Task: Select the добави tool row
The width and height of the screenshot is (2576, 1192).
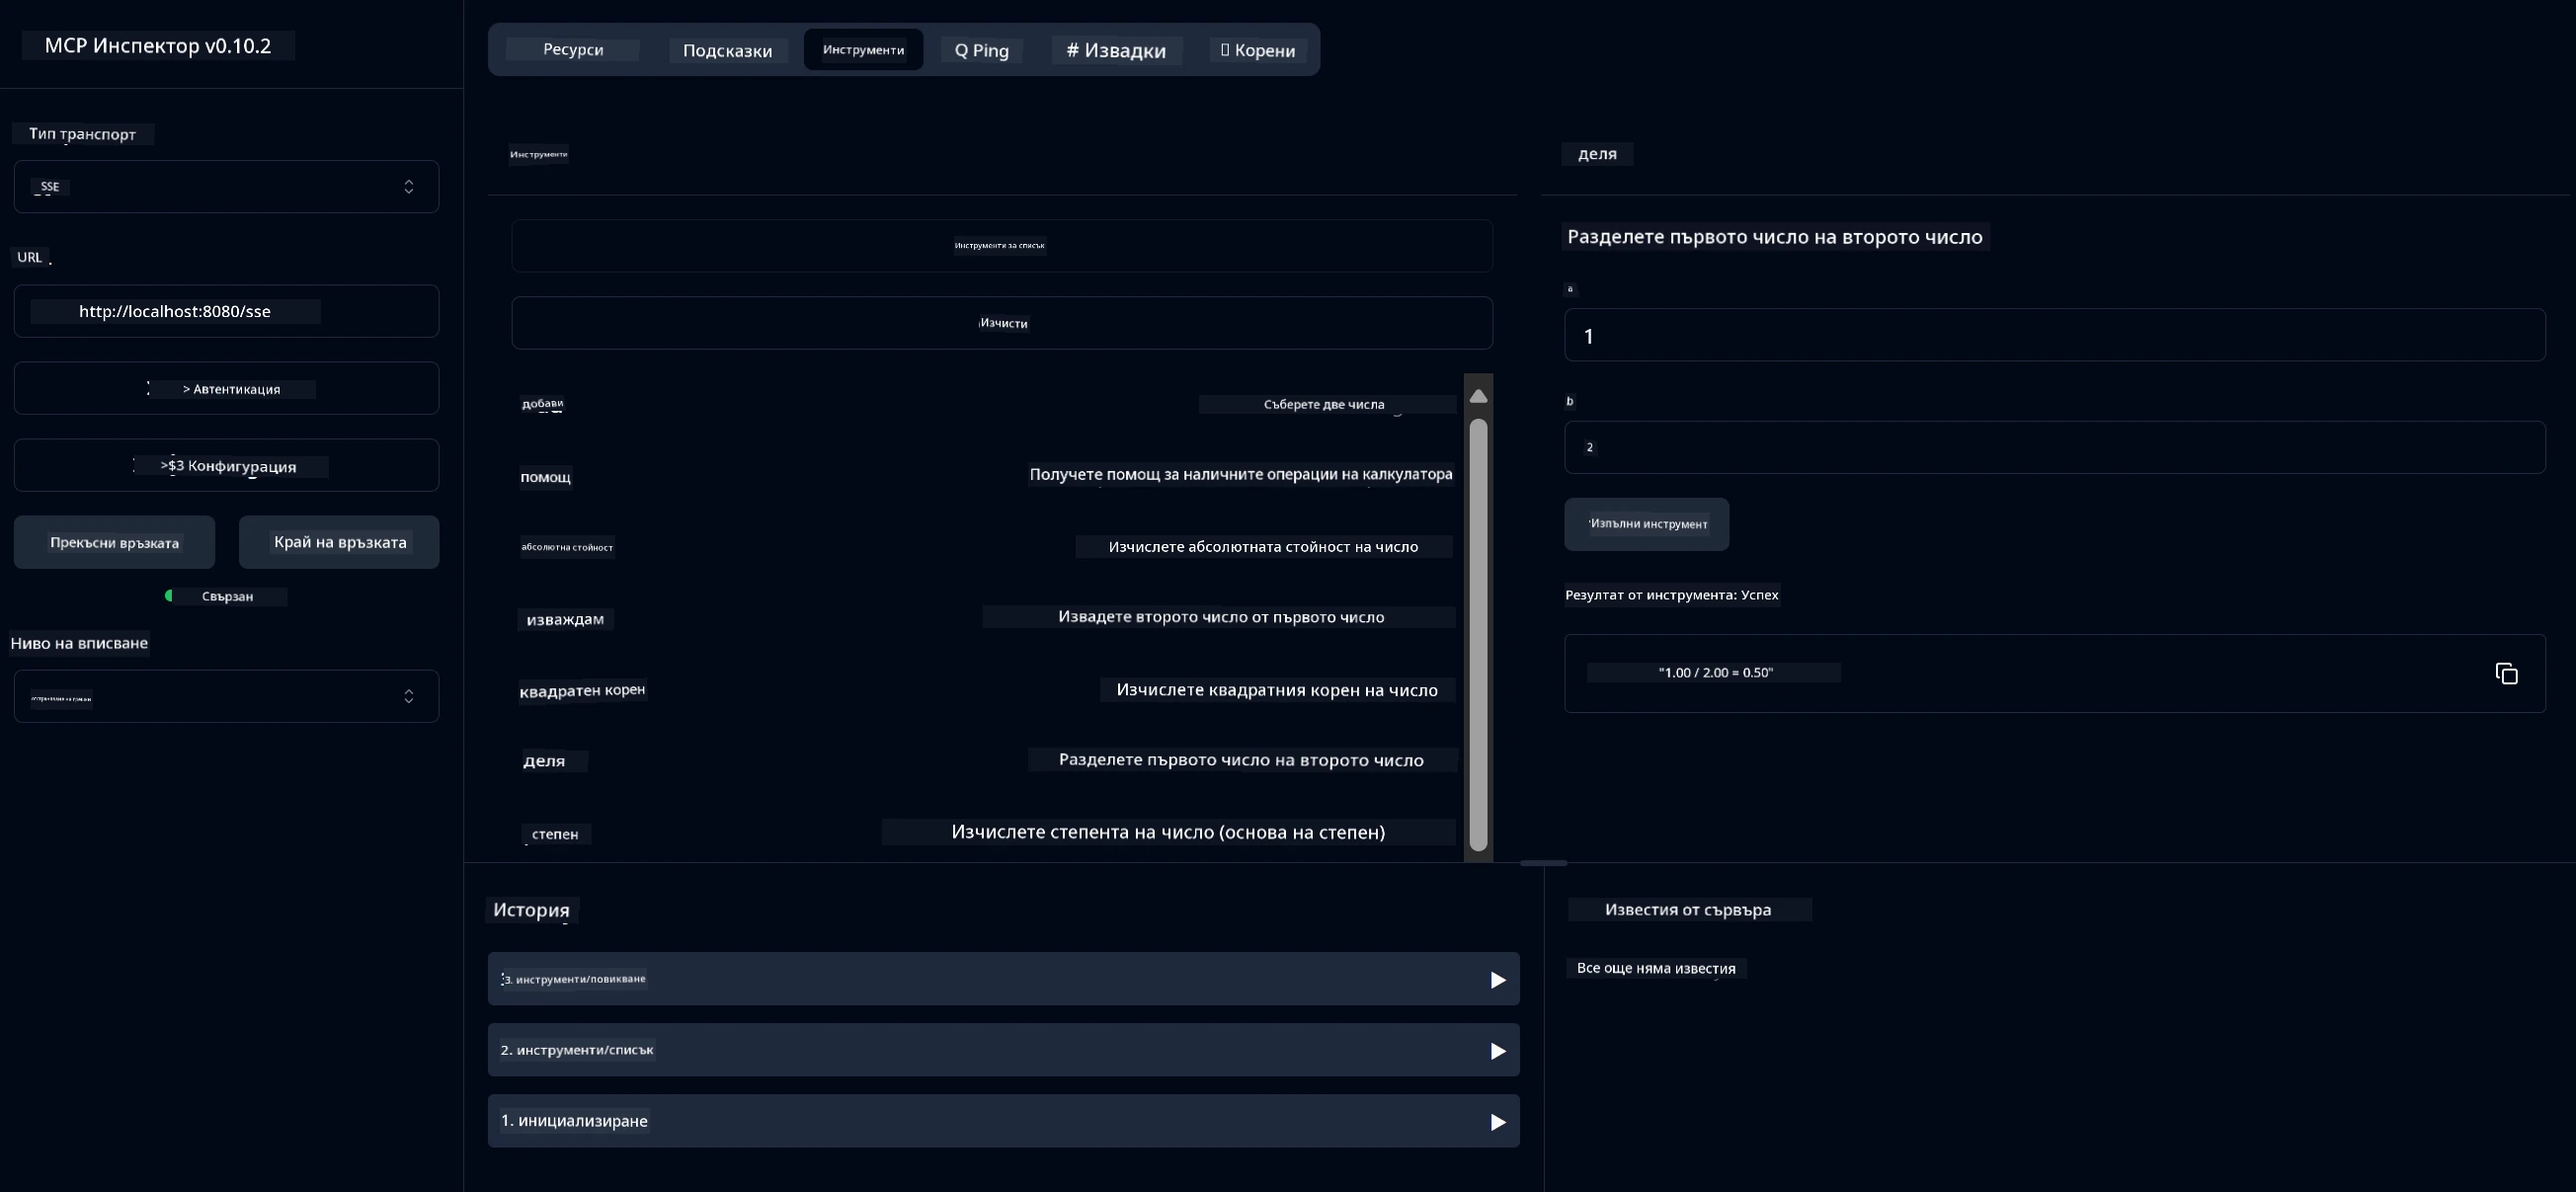Action: [x=987, y=404]
